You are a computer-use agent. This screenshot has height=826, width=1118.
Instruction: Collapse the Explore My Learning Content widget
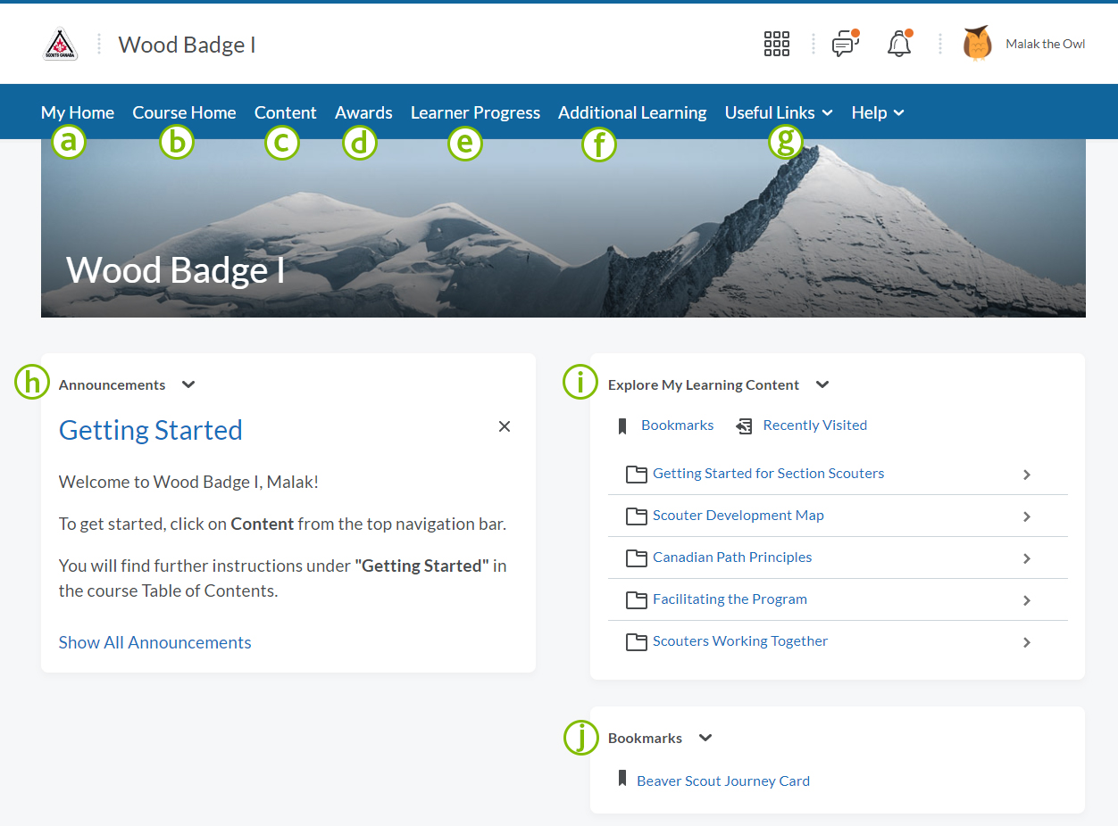pos(822,384)
